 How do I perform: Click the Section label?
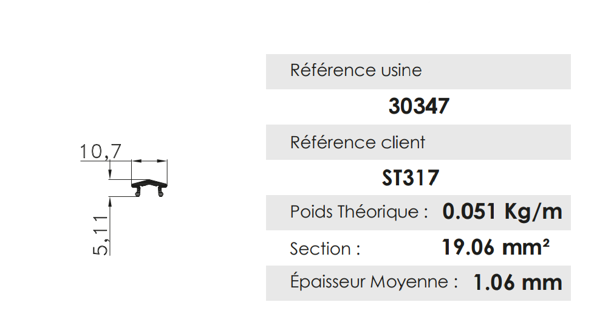point(325,249)
